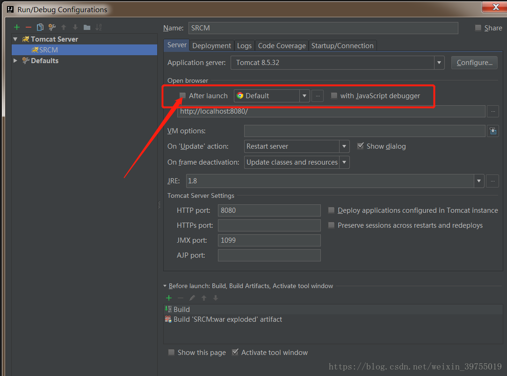Click the http://localhost:8080/ URL field
The width and height of the screenshot is (507, 376).
pos(331,111)
